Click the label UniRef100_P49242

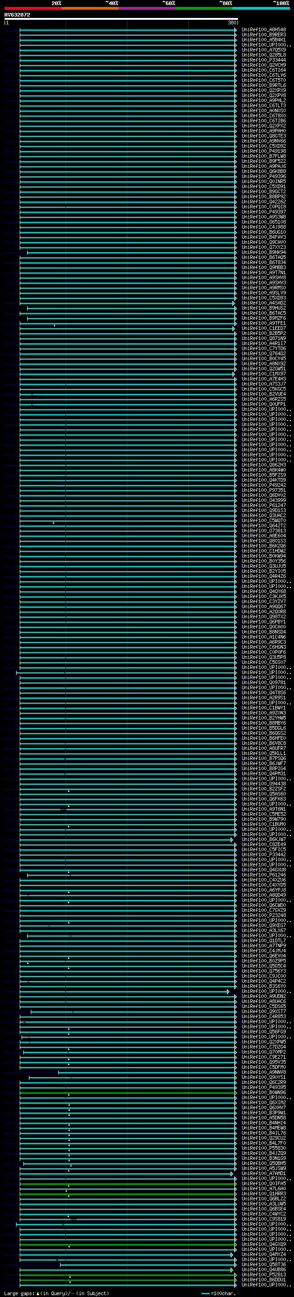click(x=264, y=485)
